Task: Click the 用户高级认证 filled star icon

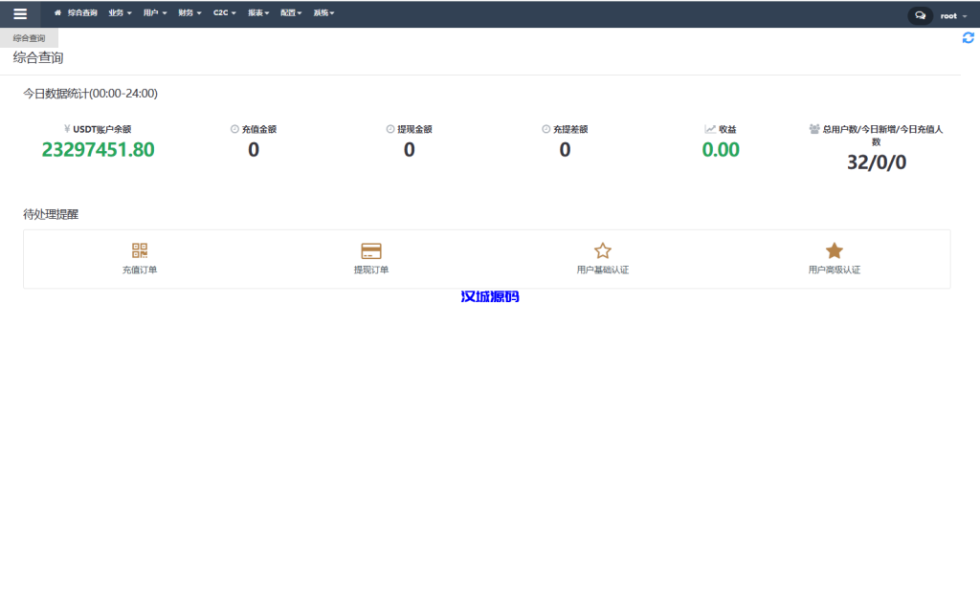Action: pos(835,250)
